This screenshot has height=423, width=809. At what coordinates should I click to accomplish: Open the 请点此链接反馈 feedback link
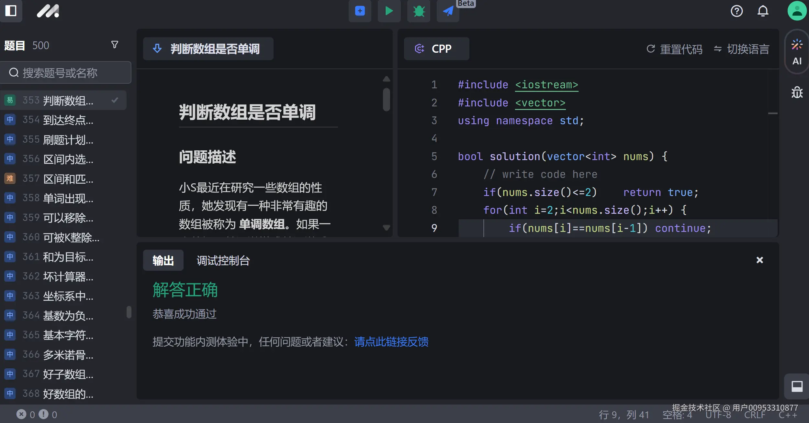(x=391, y=342)
